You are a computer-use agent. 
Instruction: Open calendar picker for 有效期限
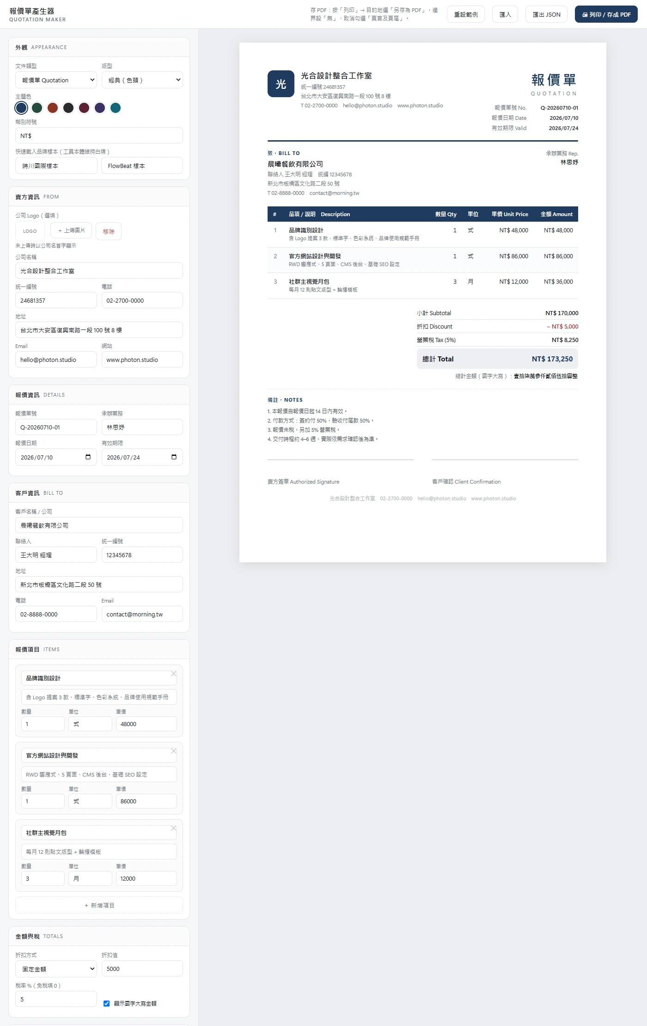coord(174,457)
